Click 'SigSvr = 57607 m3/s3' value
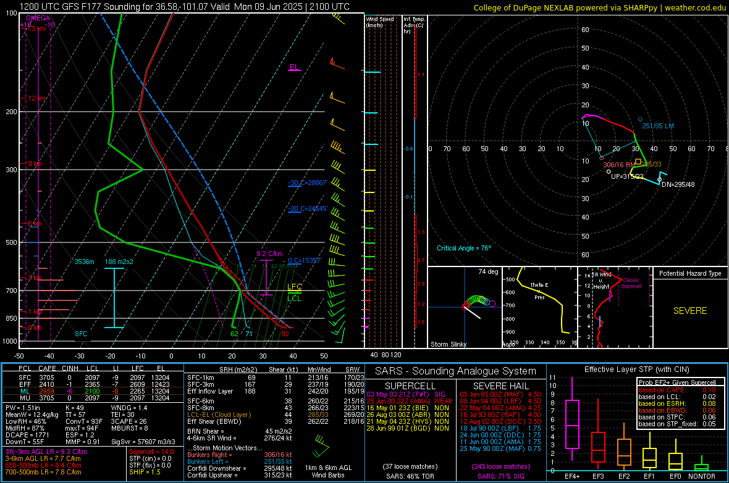The width and height of the screenshot is (729, 483). click(143, 442)
